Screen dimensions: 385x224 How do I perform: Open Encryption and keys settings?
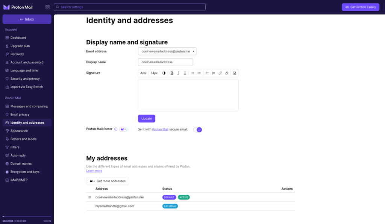27,172
